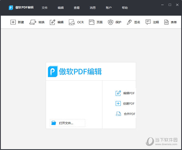Click the 新建 label in toolbar

21,22
